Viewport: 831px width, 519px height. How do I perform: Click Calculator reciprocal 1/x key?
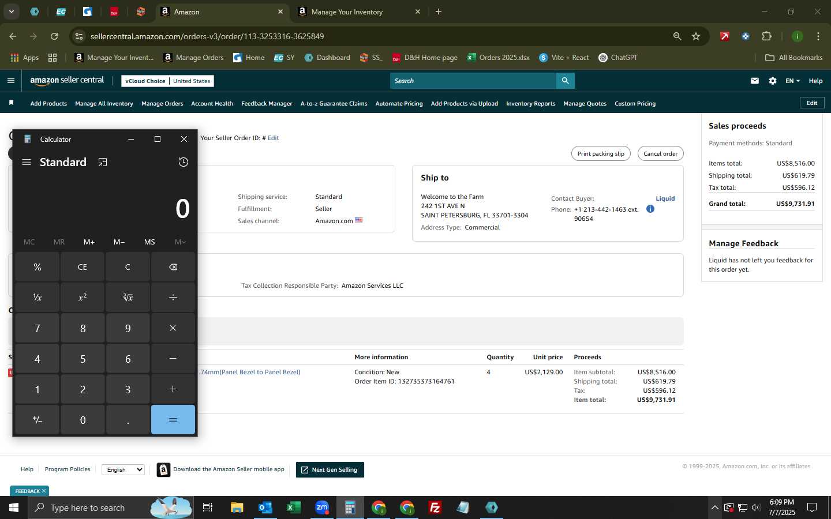pos(38,298)
